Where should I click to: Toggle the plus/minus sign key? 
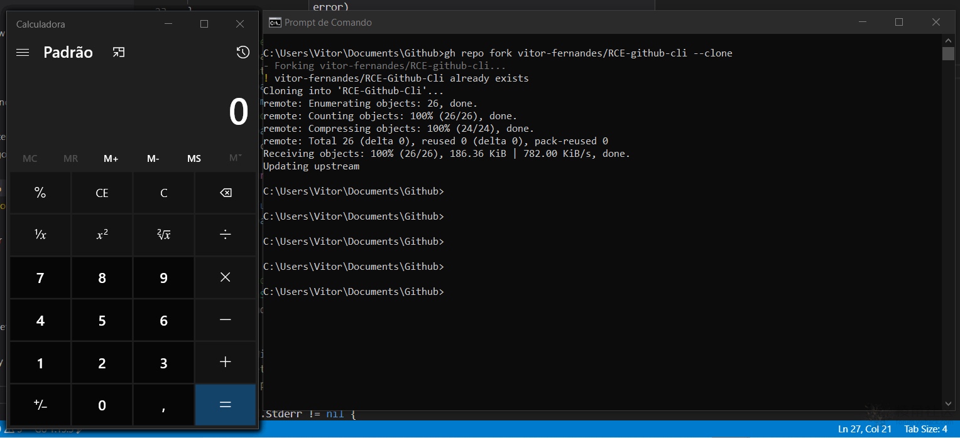pos(40,405)
